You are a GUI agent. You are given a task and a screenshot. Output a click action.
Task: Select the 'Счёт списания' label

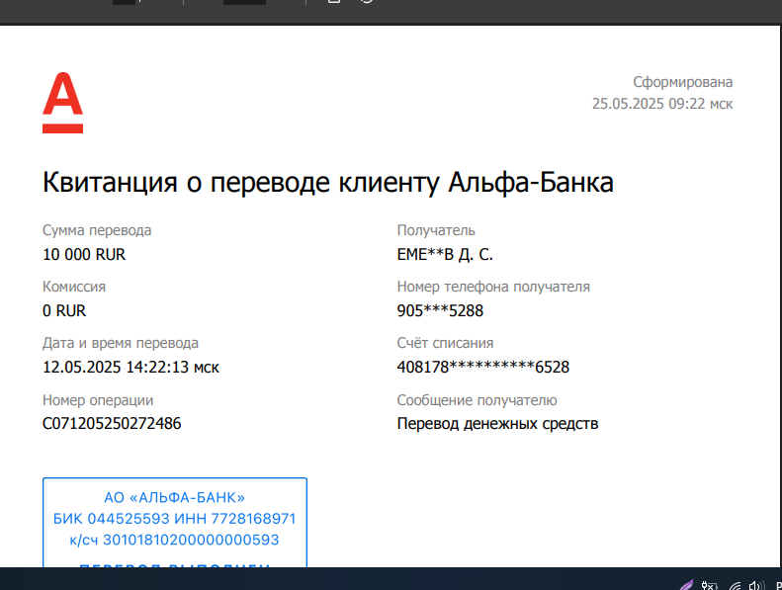point(445,343)
